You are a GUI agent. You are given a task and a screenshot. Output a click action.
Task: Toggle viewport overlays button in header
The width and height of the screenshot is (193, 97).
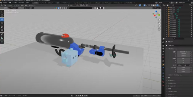click(x=145, y=5)
